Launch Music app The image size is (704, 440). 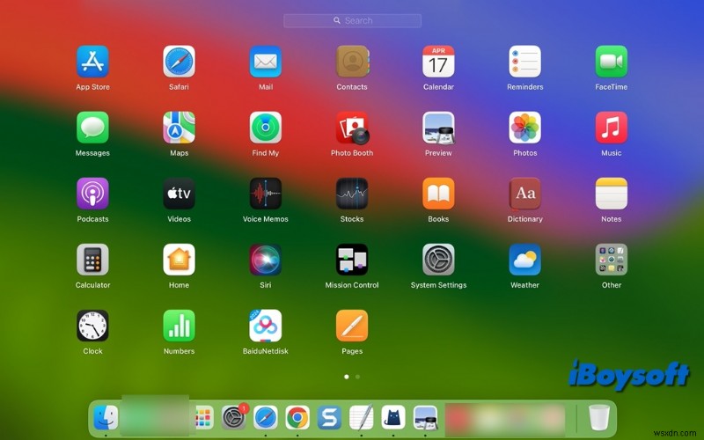coord(611,128)
